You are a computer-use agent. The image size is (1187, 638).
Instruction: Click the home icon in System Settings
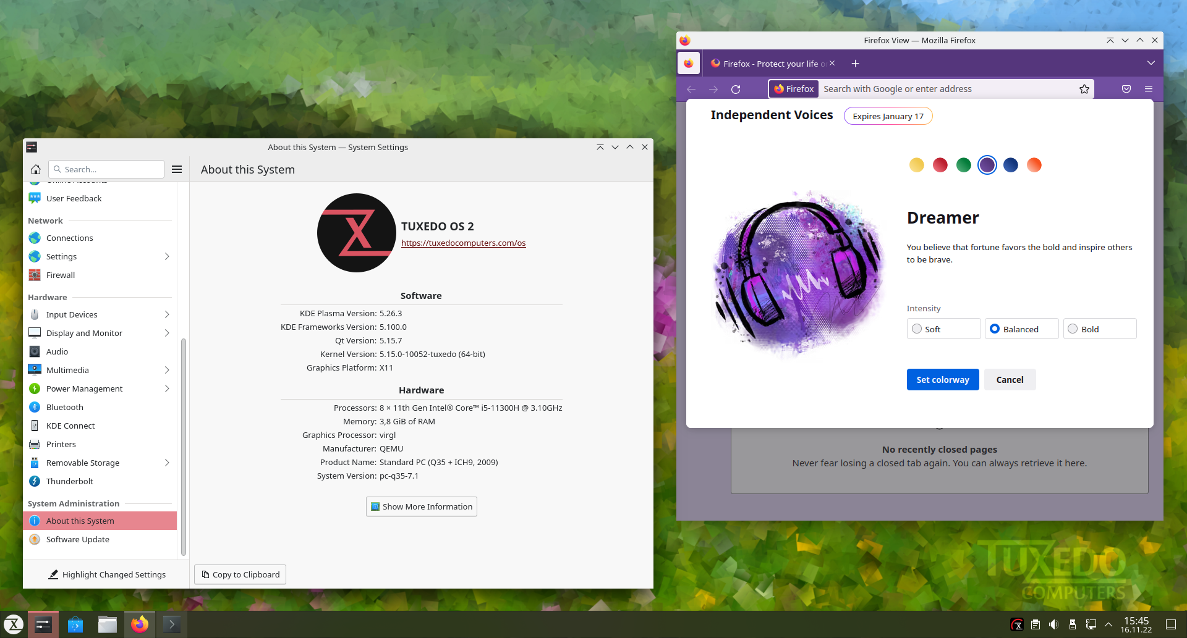tap(36, 169)
